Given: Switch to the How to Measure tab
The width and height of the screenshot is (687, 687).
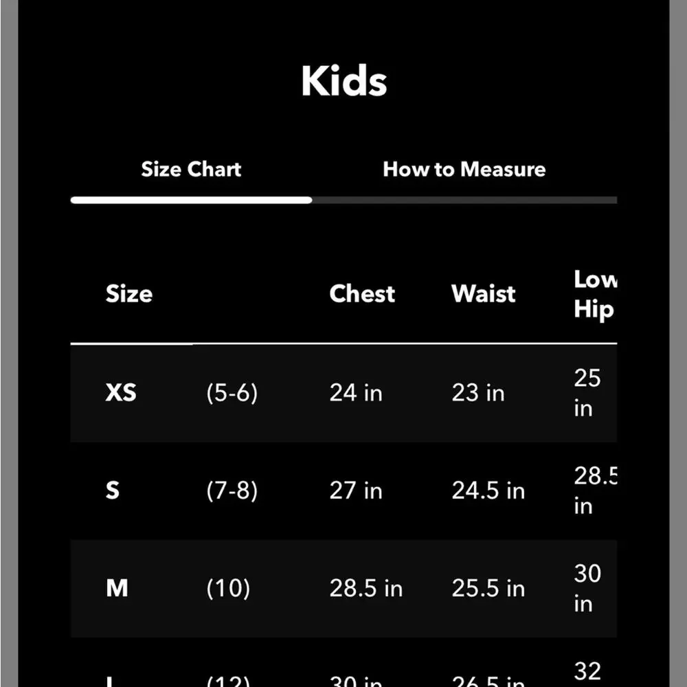Looking at the screenshot, I should 464,170.
